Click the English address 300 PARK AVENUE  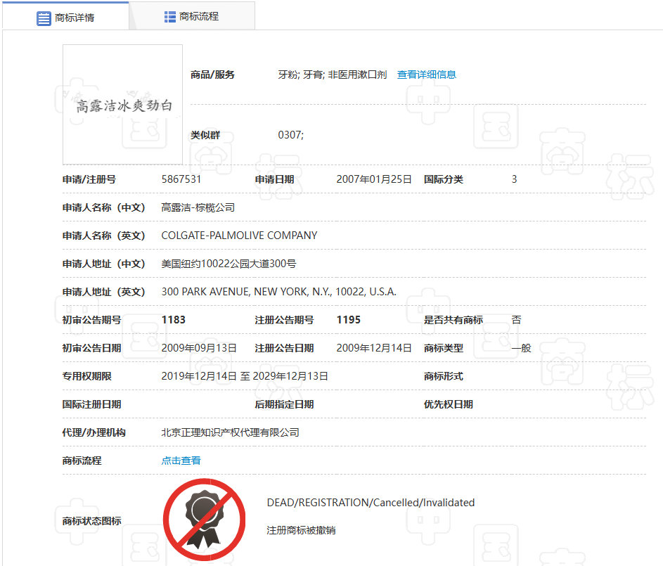[x=278, y=292]
